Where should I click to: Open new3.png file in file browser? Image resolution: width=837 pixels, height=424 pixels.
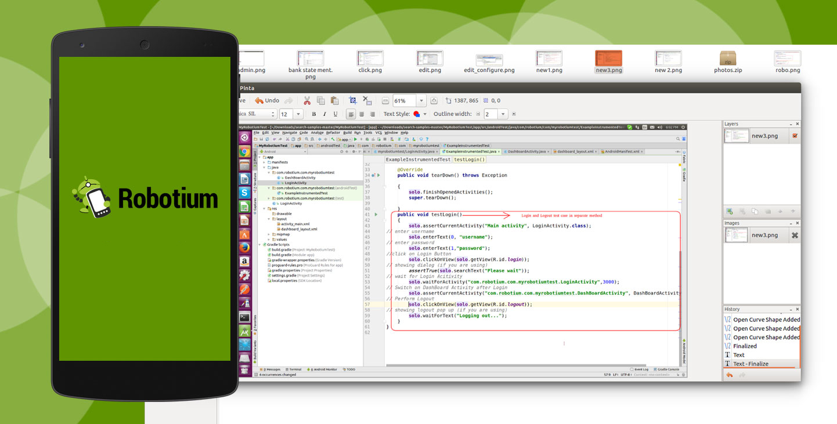click(x=608, y=61)
